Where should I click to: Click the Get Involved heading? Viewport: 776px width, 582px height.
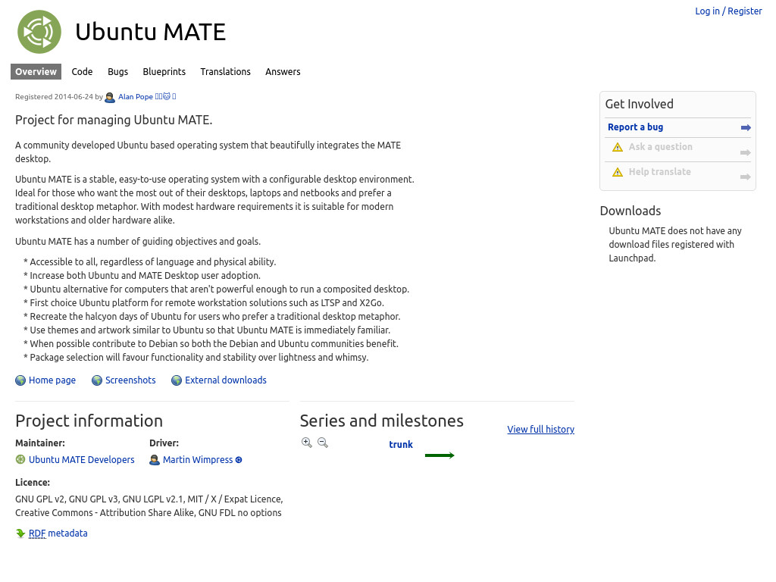640,104
